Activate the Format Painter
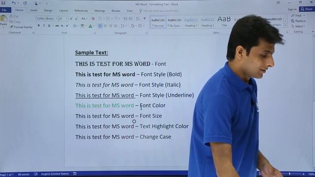 (x=21, y=27)
